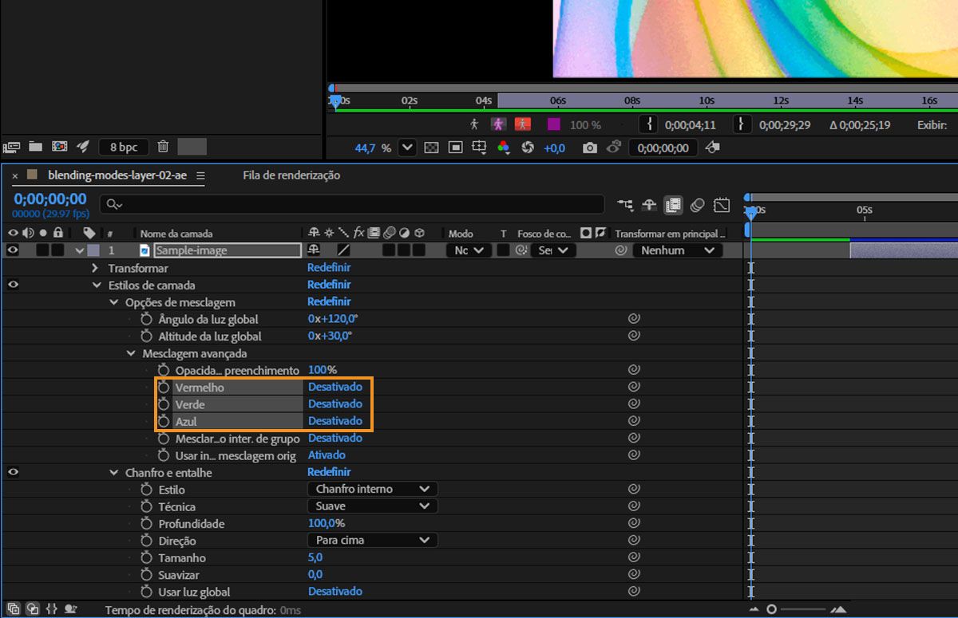Switch to Fila de renderização tab
This screenshot has height=618, width=958.
tap(291, 175)
